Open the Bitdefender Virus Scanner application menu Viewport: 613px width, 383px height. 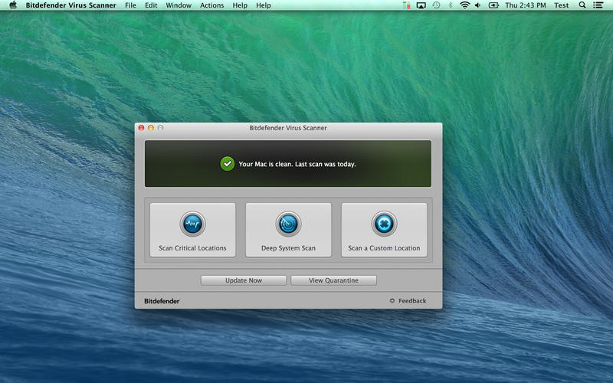[x=70, y=5]
